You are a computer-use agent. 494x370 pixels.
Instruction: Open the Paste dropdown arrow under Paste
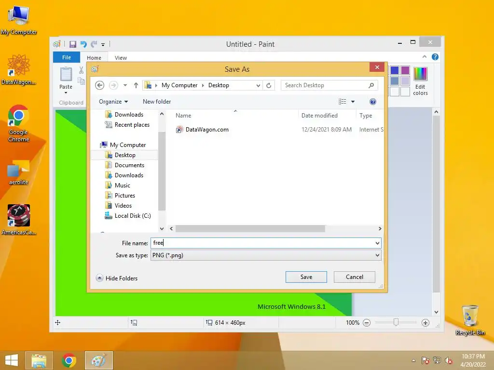[x=66, y=93]
